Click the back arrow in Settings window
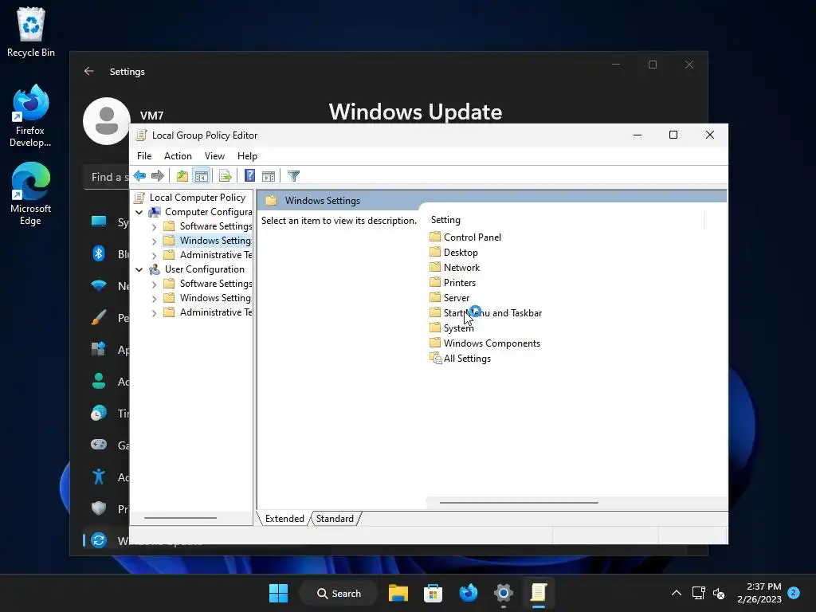This screenshot has height=612, width=816. pos(89,71)
